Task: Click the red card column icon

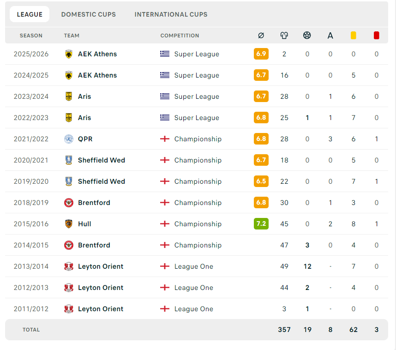Action: 376,36
